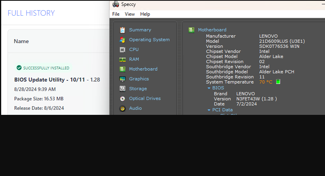Viewport: 325px width, 176px height.
Task: Click the SUCCESSFULLY INSTALLED status label
Action: (x=46, y=68)
